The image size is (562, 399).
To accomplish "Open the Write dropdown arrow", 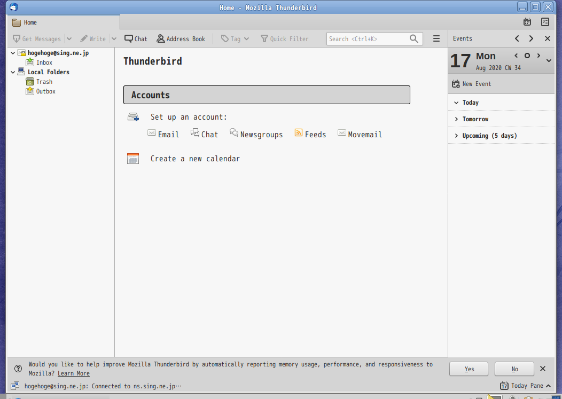I will pyautogui.click(x=114, y=38).
